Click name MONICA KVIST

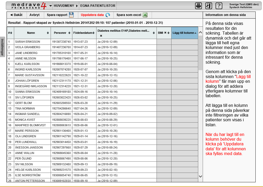point(25,120)
